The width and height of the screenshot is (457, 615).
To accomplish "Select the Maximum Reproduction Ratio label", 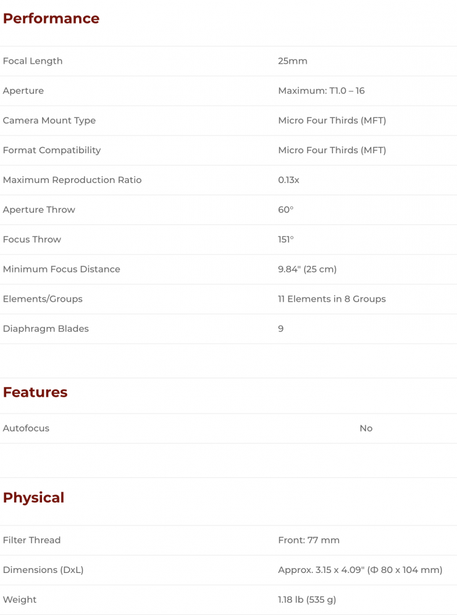I will (72, 180).
